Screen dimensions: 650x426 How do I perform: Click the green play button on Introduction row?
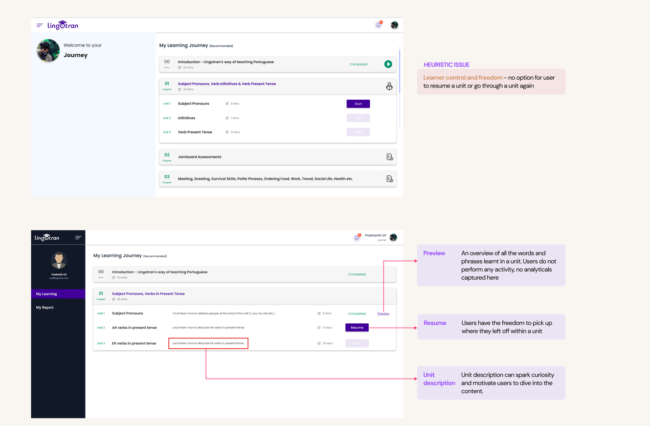coord(388,64)
